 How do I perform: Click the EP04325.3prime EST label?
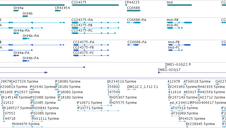point(192,119)
